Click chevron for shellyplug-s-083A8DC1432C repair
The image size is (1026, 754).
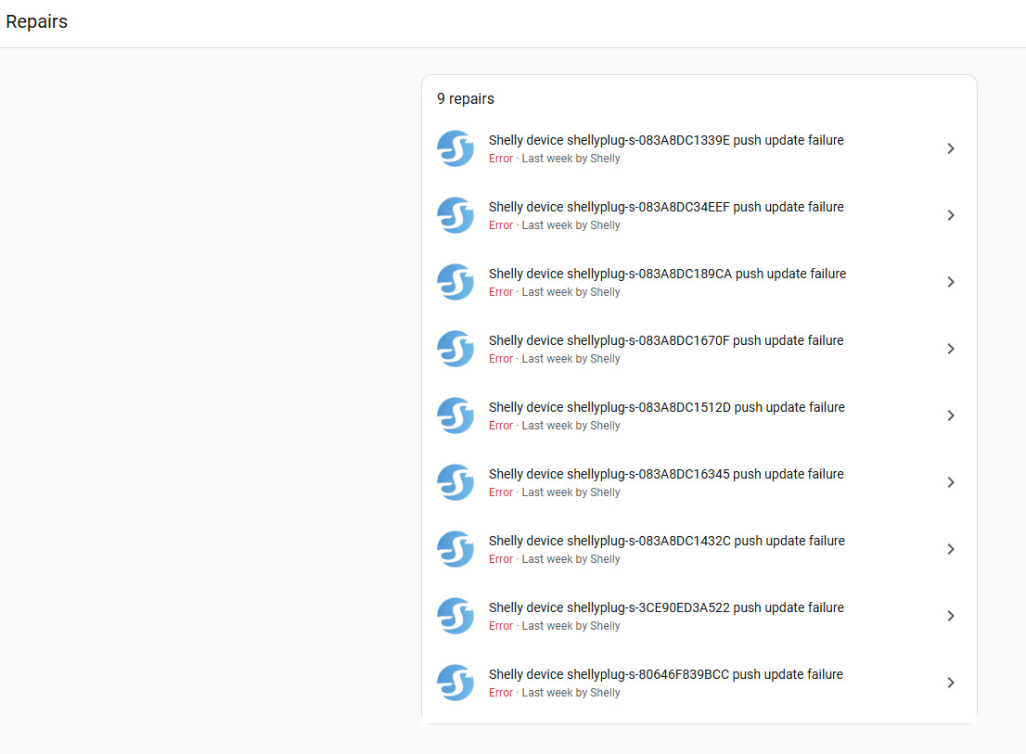pos(950,549)
